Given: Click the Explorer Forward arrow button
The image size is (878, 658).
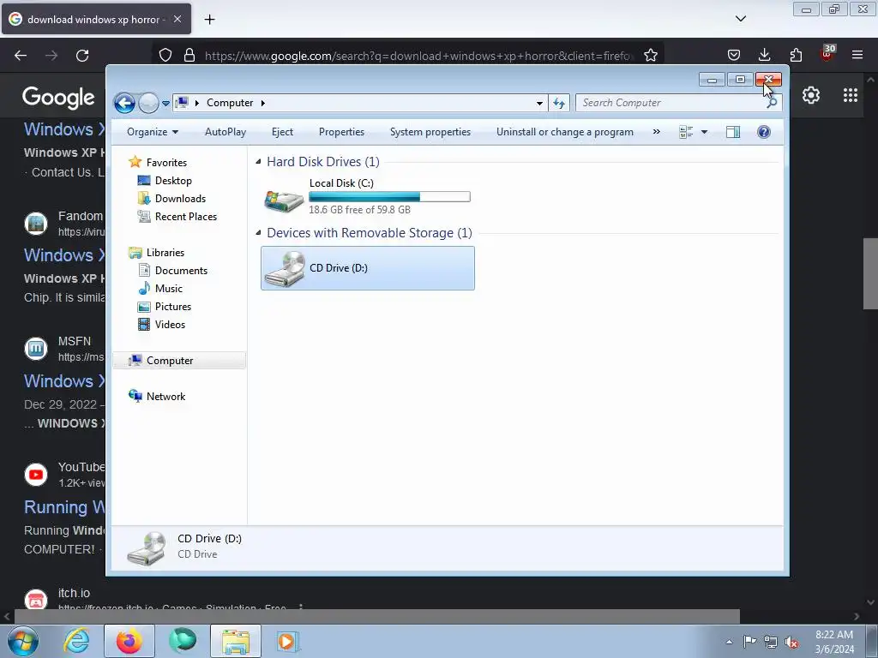Looking at the screenshot, I should pos(148,103).
